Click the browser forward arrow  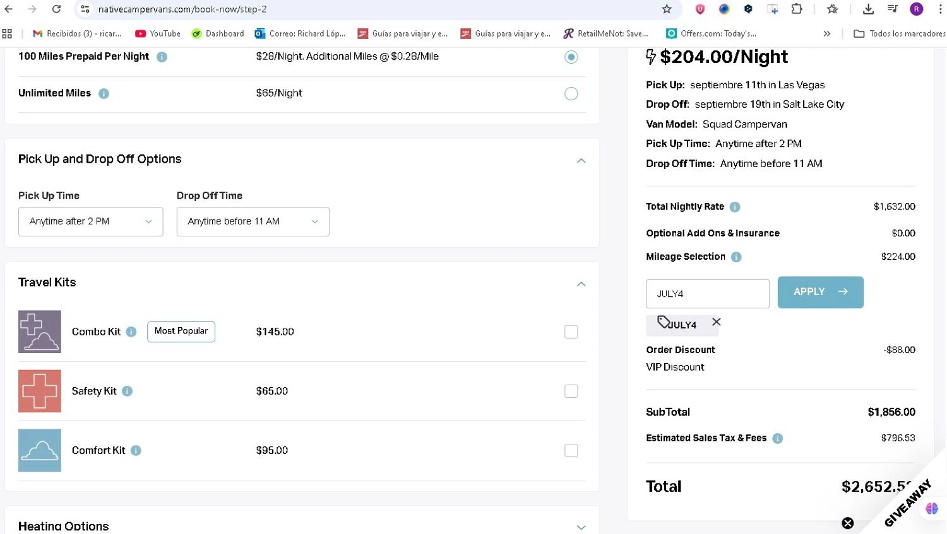(x=32, y=9)
